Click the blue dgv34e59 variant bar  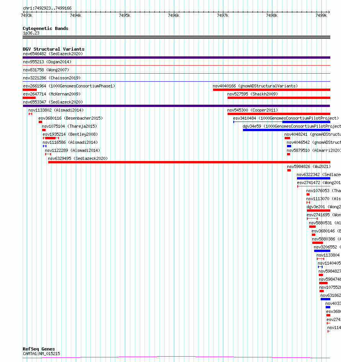pyautogui.click(x=287, y=130)
